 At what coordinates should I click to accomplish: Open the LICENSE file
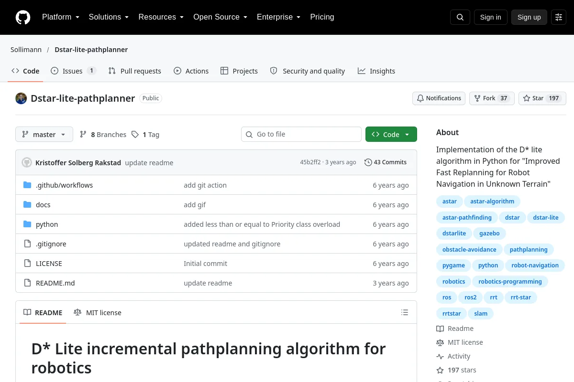[49, 264]
